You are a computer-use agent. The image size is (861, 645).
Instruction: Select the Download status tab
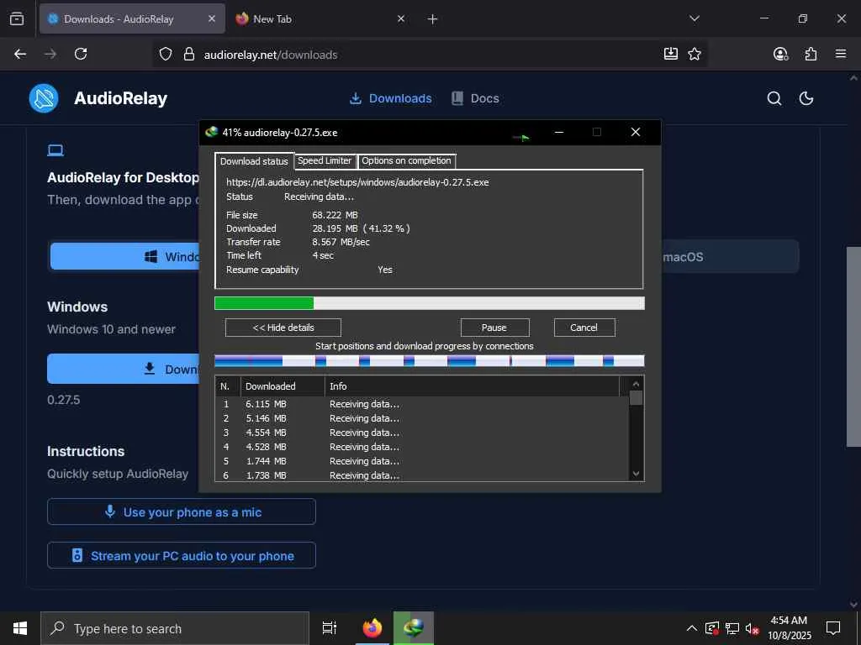pyautogui.click(x=254, y=161)
